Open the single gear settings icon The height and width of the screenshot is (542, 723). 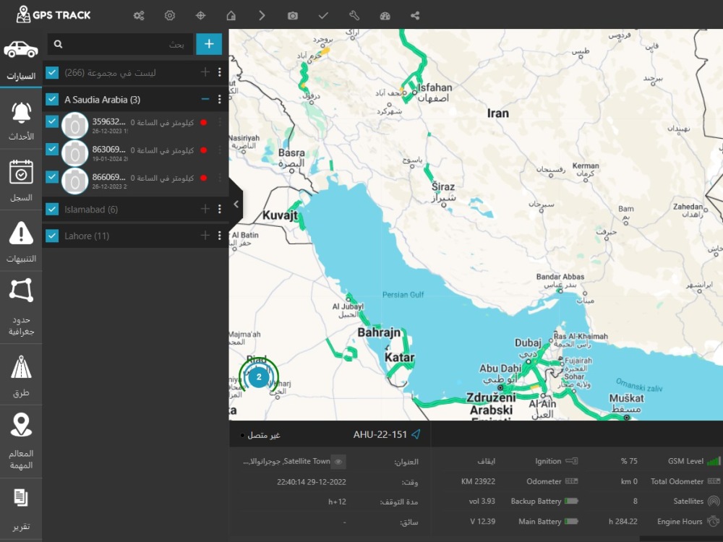170,16
